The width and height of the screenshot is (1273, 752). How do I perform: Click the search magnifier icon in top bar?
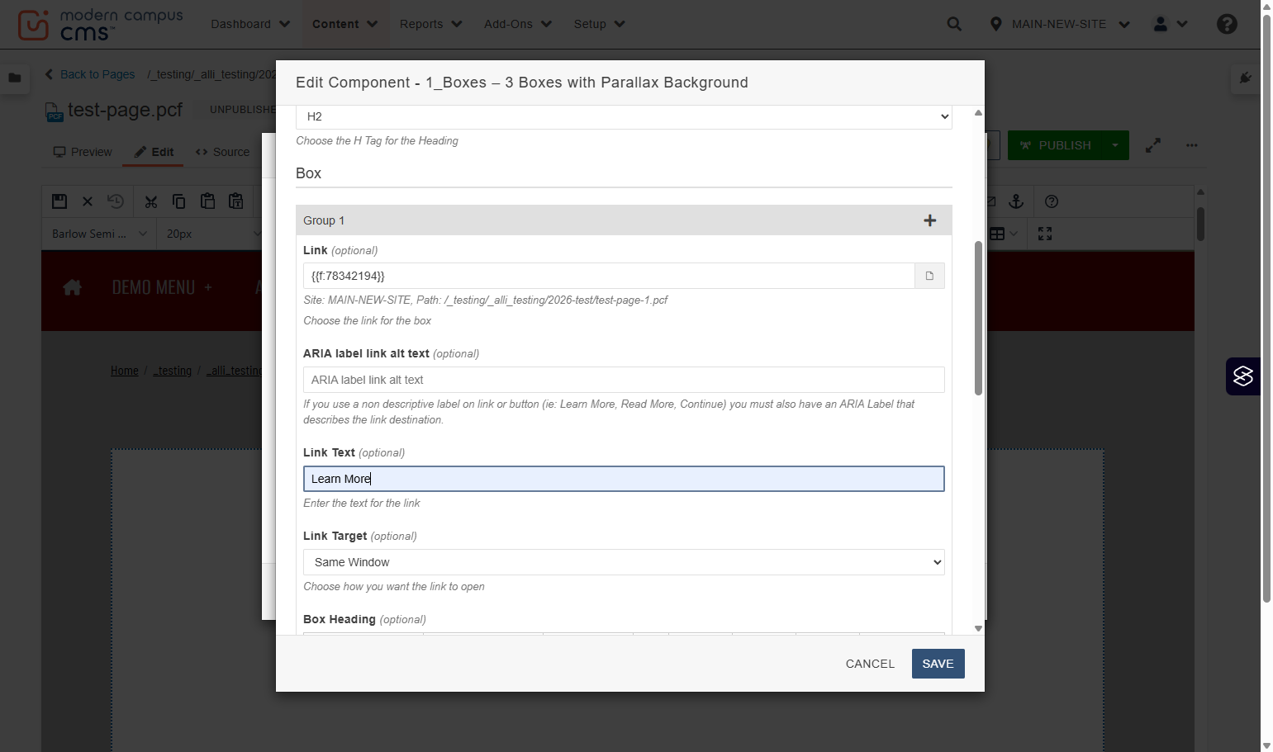coord(954,24)
